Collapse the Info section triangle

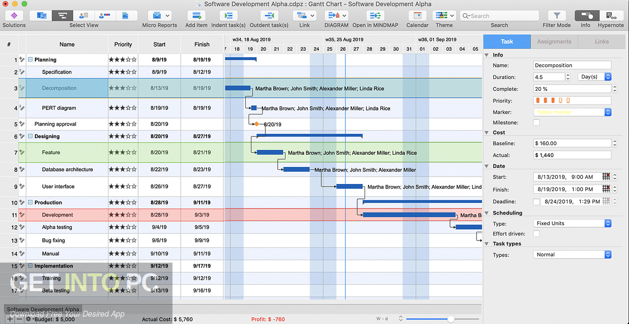pyautogui.click(x=487, y=55)
